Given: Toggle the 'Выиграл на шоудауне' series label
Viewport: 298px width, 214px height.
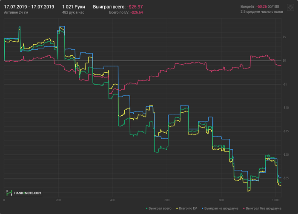Looking at the screenshot, I should (x=221, y=208).
